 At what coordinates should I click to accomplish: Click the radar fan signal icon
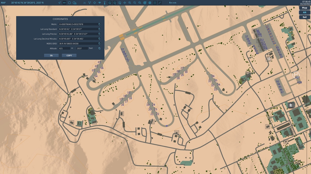point(100,3)
